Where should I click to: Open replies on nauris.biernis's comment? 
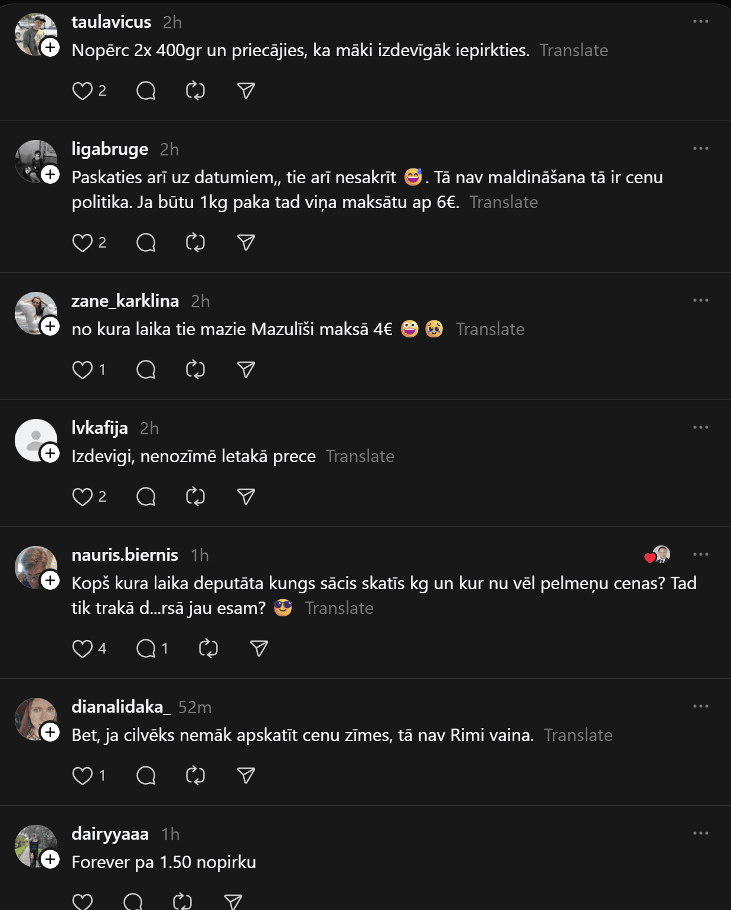pyautogui.click(x=146, y=649)
